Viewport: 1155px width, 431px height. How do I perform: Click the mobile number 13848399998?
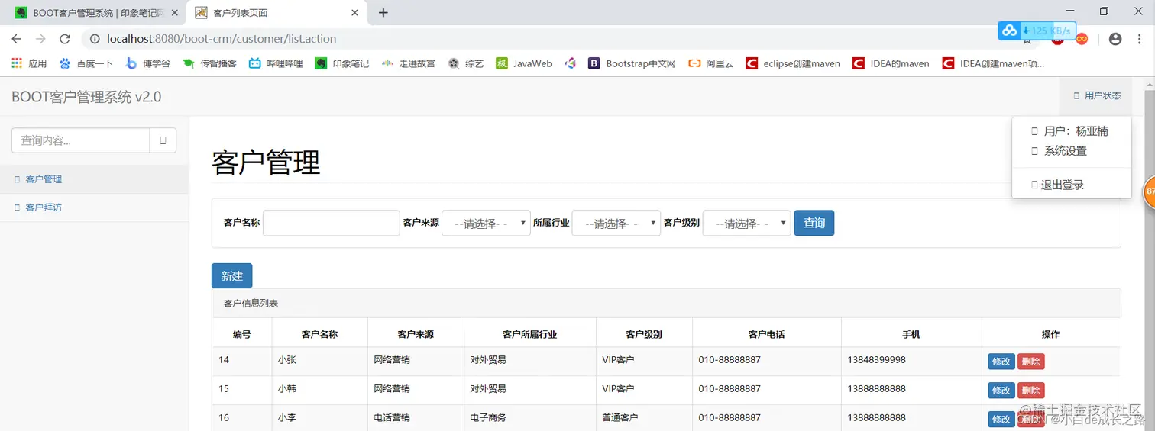[x=877, y=359]
